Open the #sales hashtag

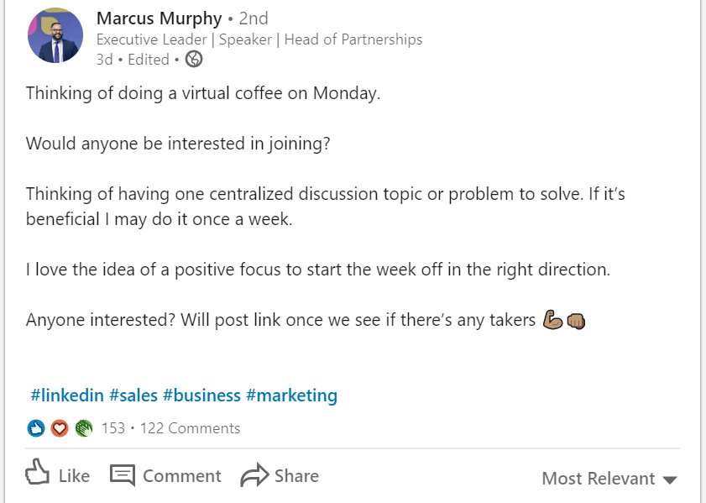click(x=133, y=395)
